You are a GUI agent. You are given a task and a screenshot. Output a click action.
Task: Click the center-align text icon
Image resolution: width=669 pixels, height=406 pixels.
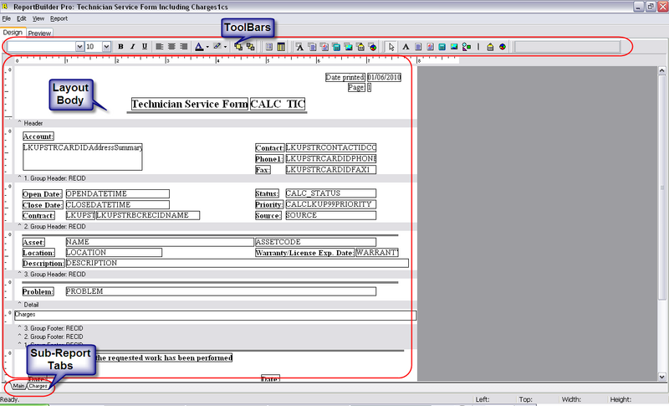(171, 47)
